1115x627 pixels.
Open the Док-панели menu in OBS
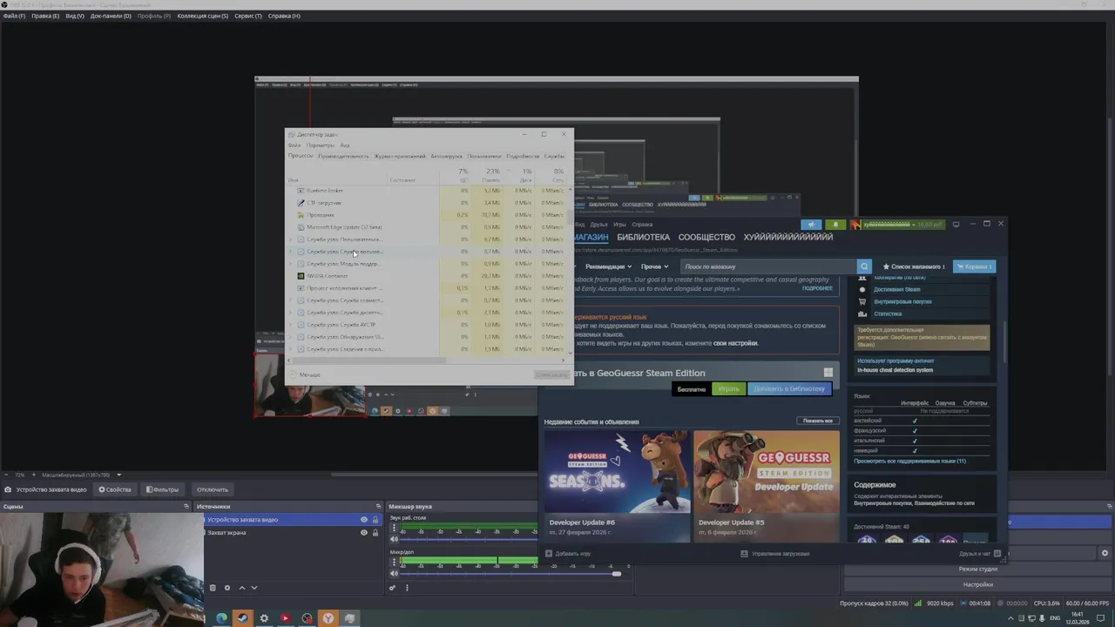tap(111, 16)
